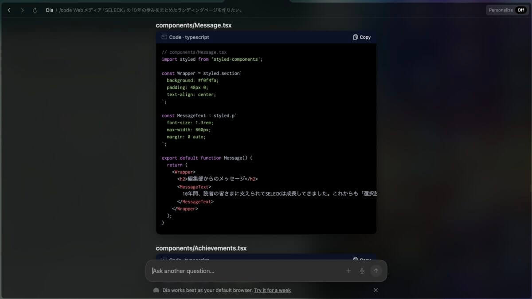The image size is (532, 299).
Task: Click the 'font-size: 1.3rem;' code line
Action: (x=190, y=122)
